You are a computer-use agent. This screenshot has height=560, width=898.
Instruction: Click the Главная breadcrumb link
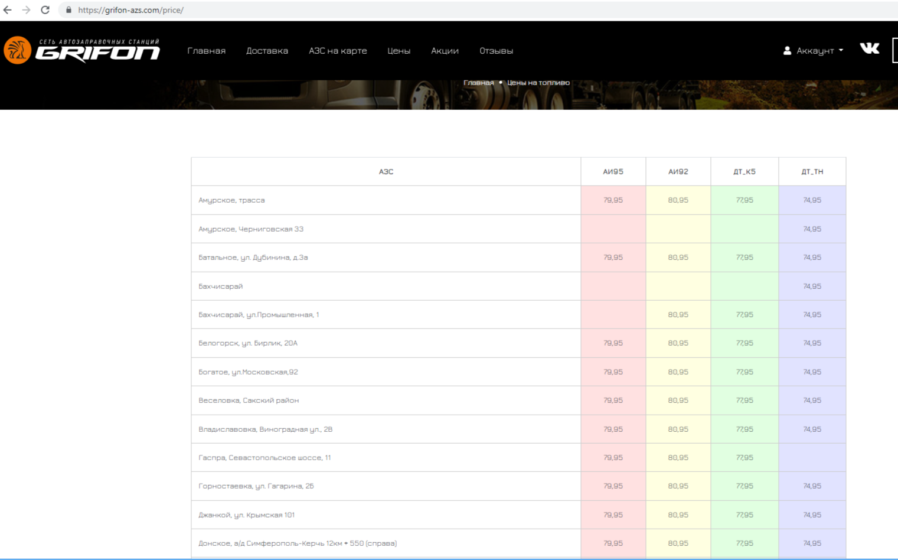[478, 83]
